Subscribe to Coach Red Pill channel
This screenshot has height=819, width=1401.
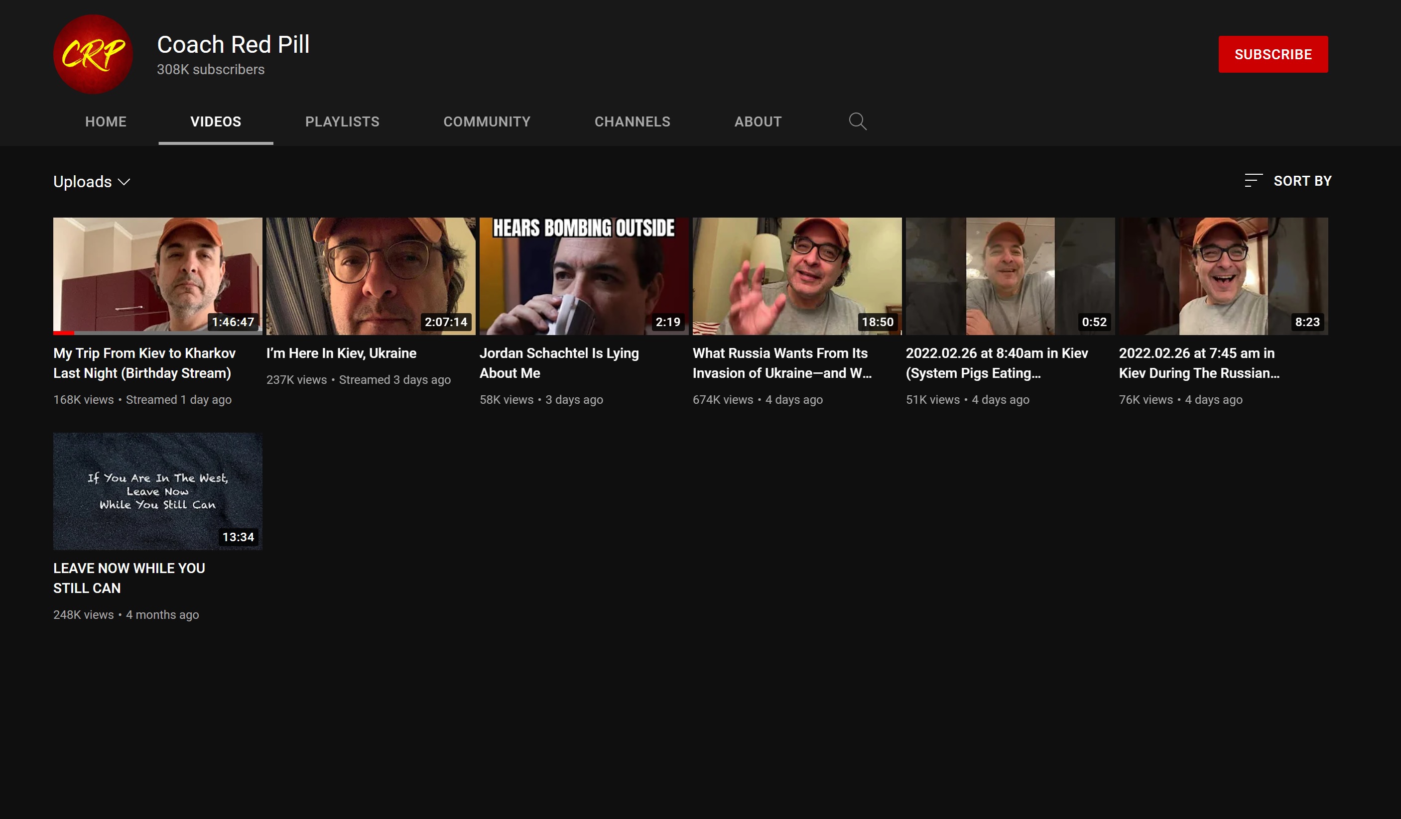(x=1273, y=54)
